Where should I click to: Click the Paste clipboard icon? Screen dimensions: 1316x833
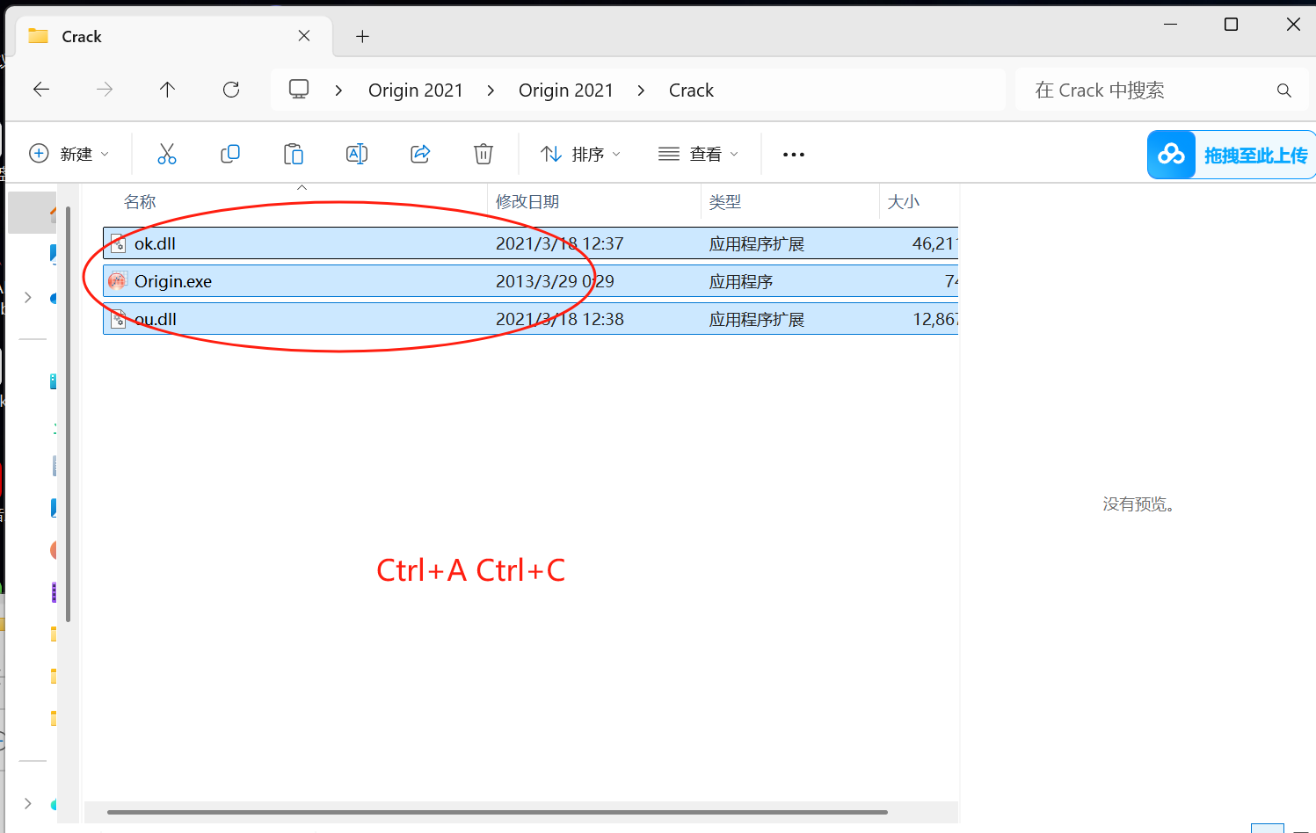coord(294,154)
